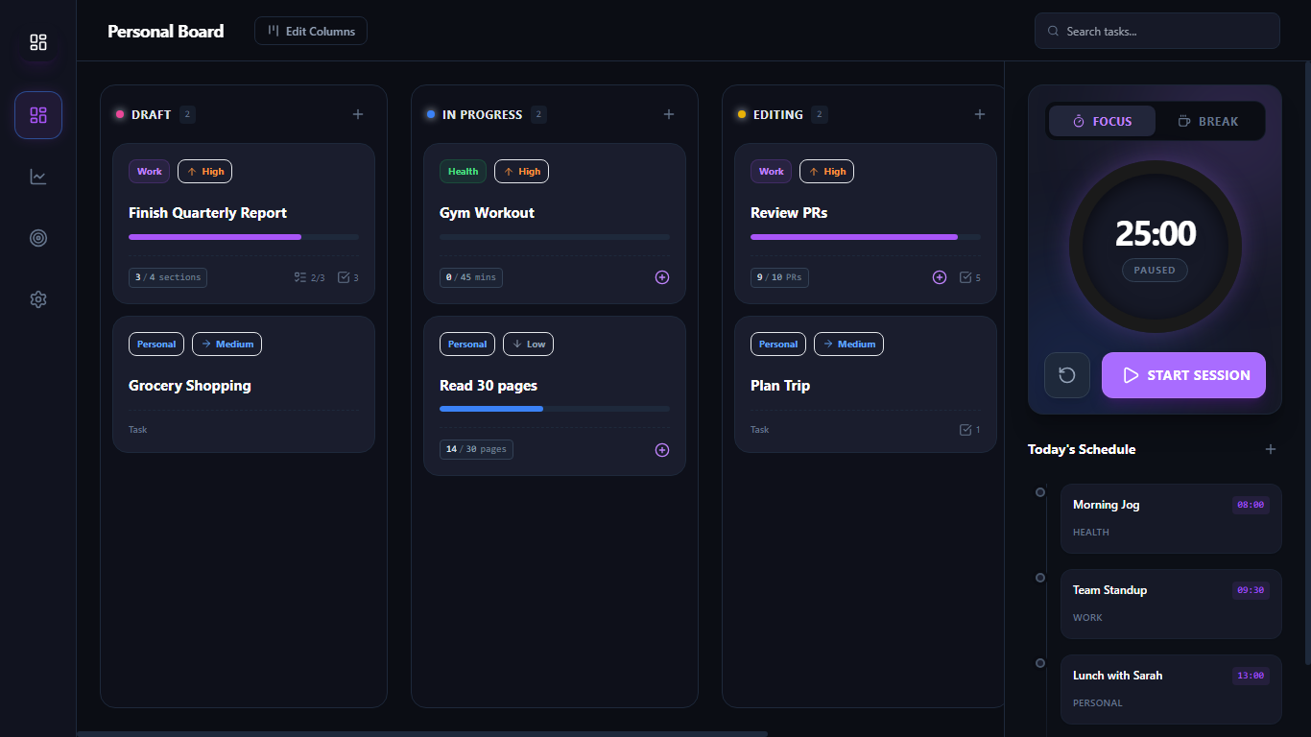1311x737 pixels.
Task: Reset the Pomodoro timer with restart icon
Action: coord(1066,375)
